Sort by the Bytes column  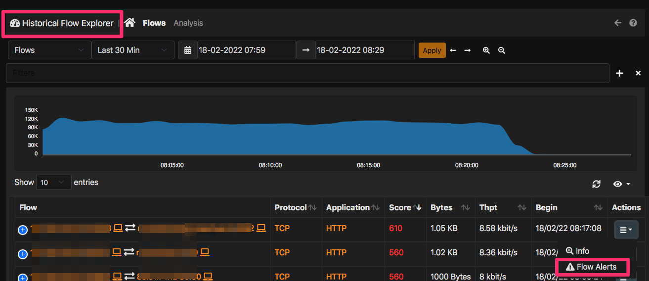[450, 208]
